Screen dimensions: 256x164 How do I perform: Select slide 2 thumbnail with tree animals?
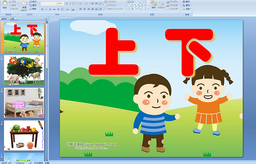pos(24,70)
